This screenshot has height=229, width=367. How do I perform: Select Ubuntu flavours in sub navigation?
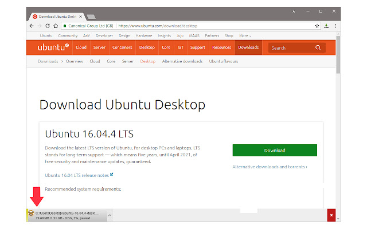(224, 61)
